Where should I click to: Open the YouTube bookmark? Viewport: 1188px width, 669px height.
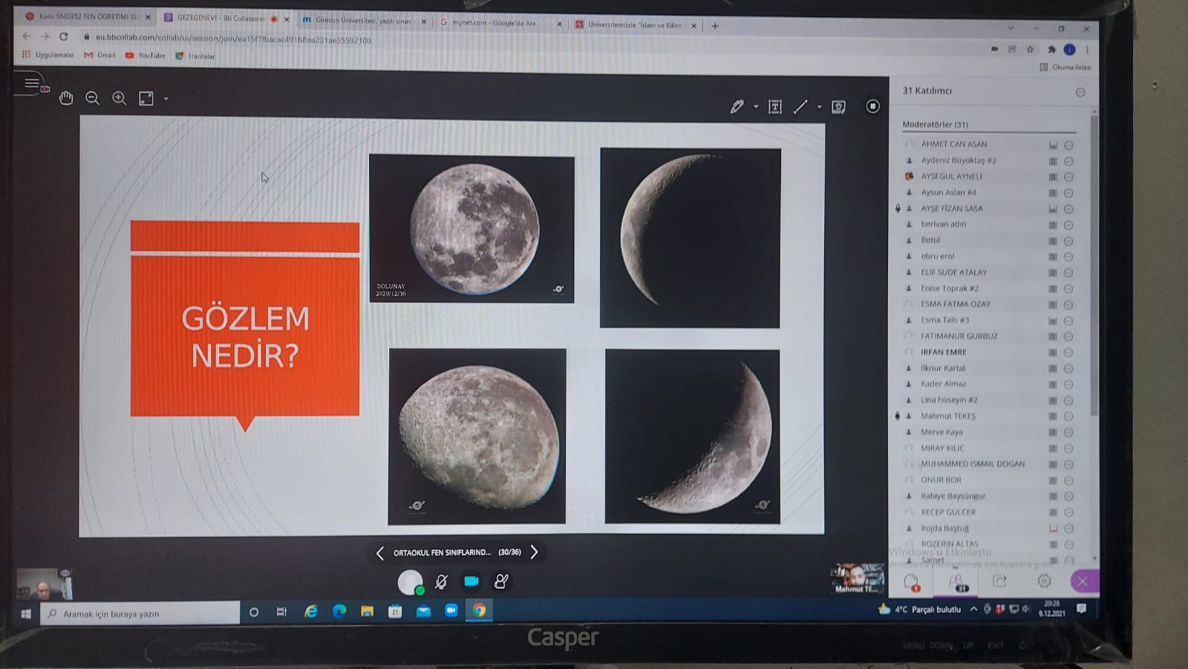pyautogui.click(x=146, y=56)
